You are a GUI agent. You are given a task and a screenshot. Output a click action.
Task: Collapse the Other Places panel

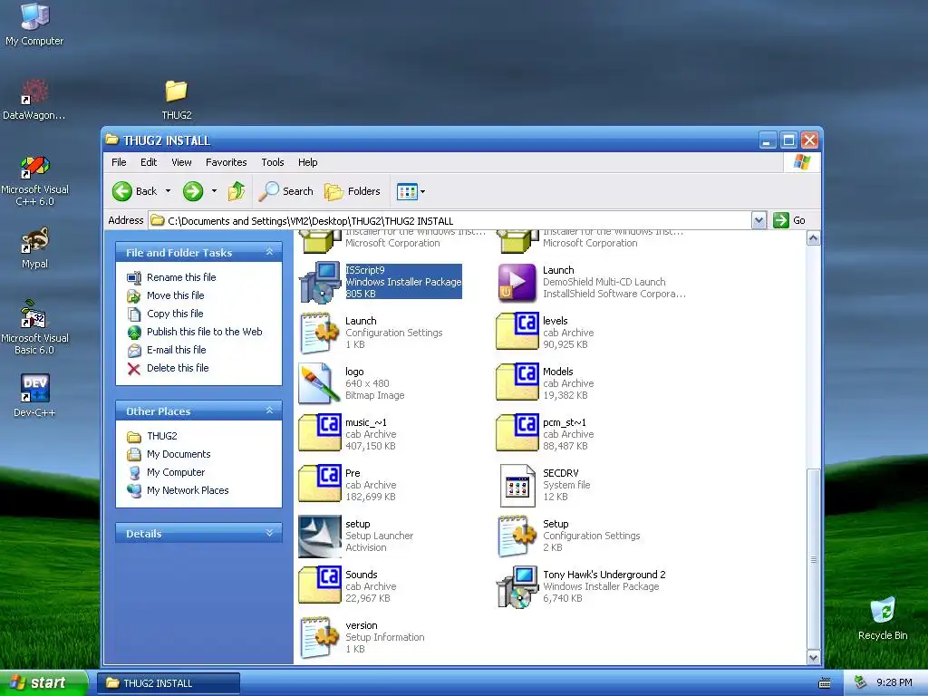click(x=269, y=411)
